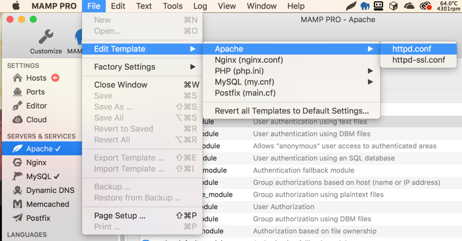Open the Tools menu
Screen dimensions: 462x241
tap(172, 6)
